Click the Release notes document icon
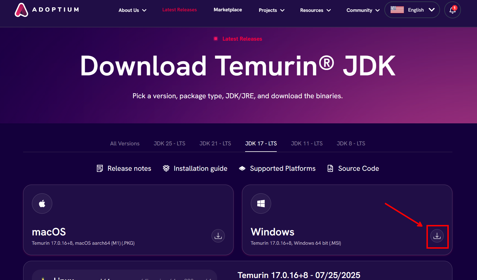Screen dimensions: 477x280 100,169
